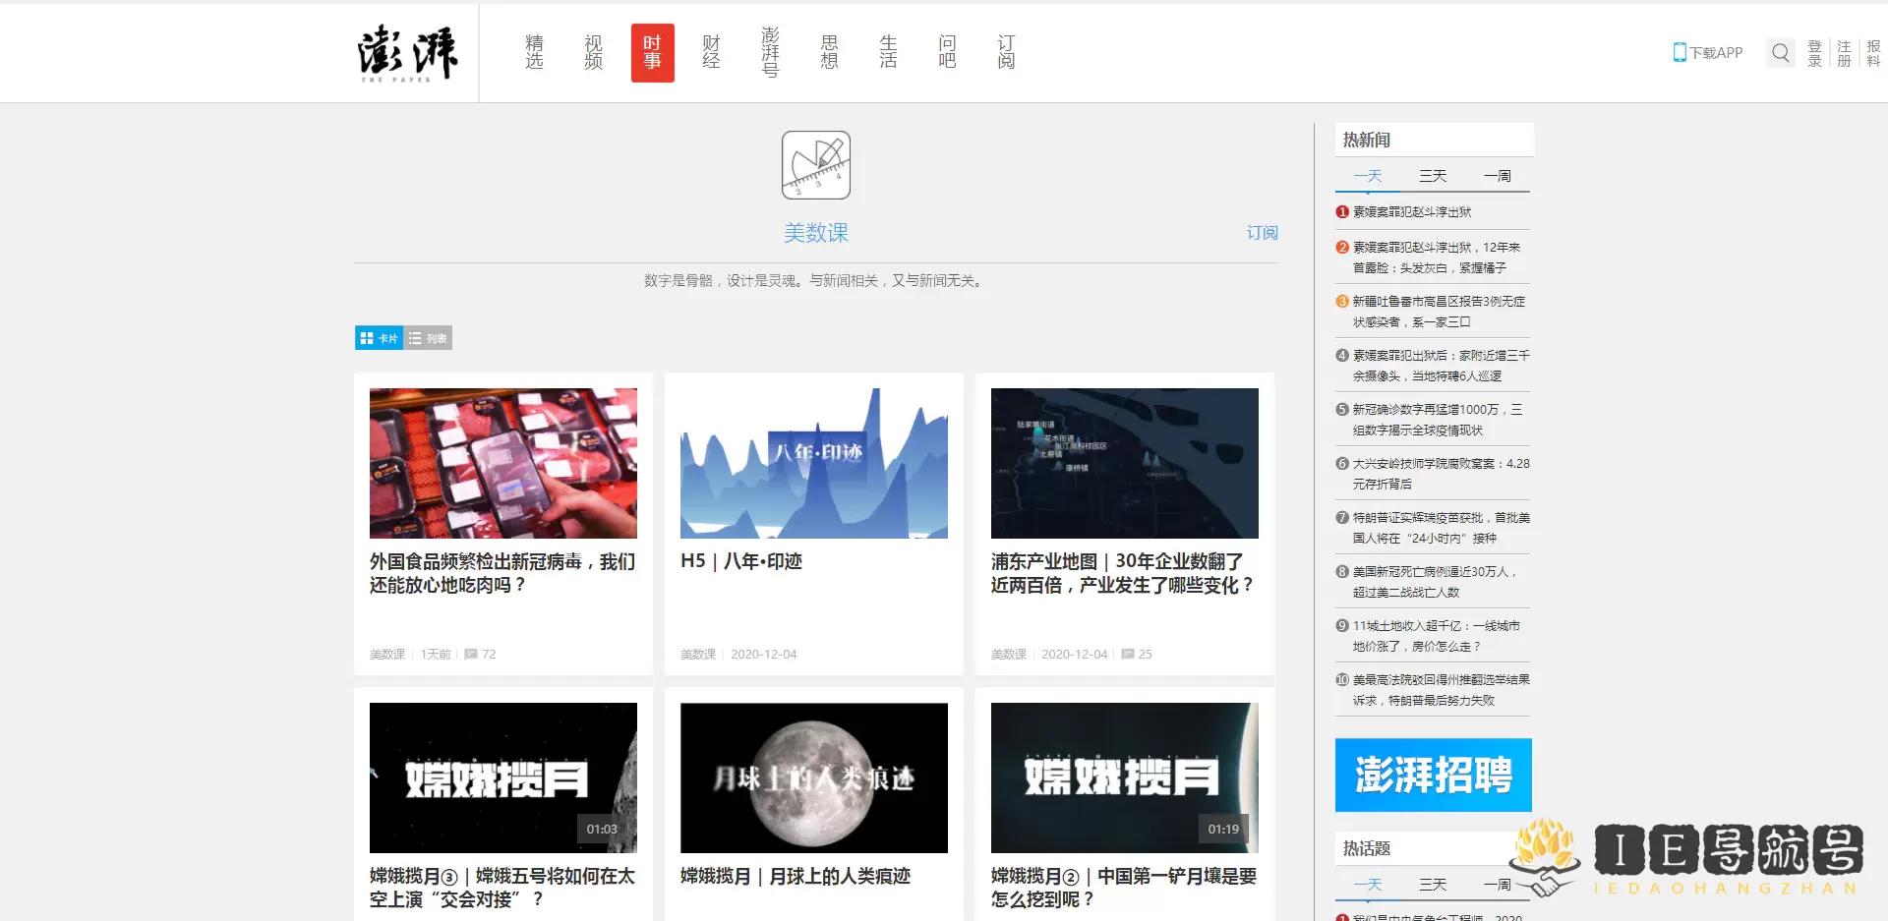Switch to 卡片 grid view
1888x921 pixels.
point(379,338)
